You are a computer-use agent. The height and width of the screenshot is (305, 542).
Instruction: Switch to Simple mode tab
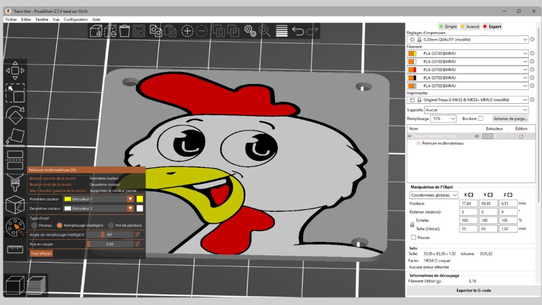(x=448, y=26)
